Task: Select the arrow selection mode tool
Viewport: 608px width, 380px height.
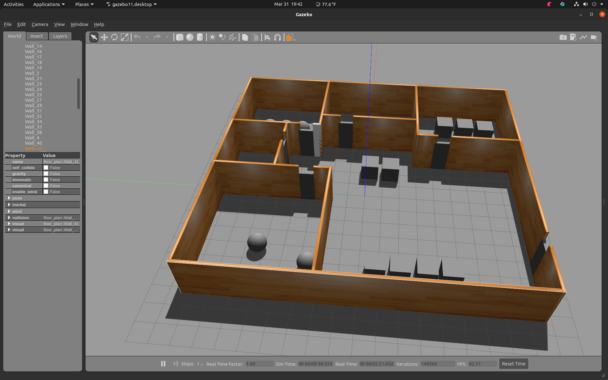Action: (x=94, y=37)
